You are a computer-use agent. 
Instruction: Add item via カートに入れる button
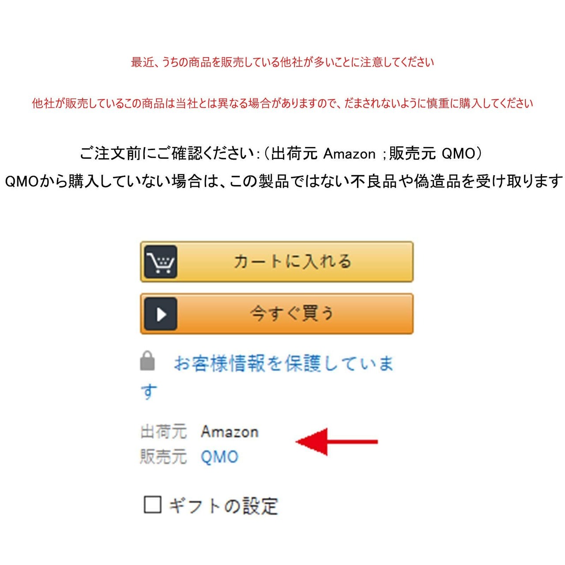(x=277, y=262)
